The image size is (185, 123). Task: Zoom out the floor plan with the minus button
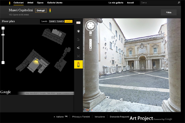(x=3, y=62)
